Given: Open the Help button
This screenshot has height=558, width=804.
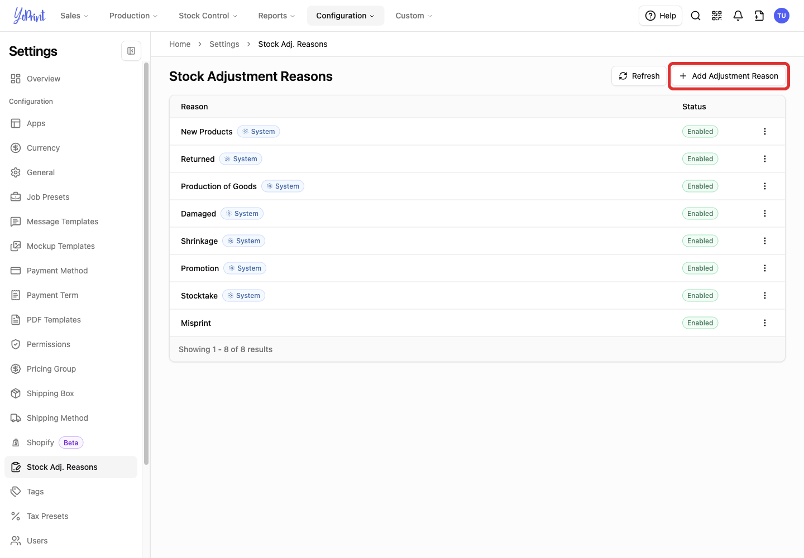Looking at the screenshot, I should point(661,16).
